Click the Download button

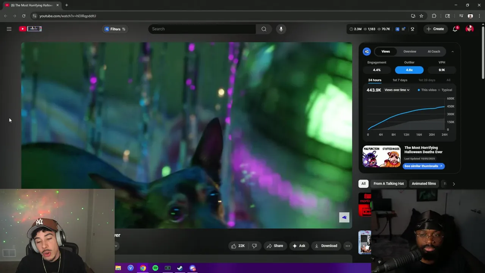[326, 246]
